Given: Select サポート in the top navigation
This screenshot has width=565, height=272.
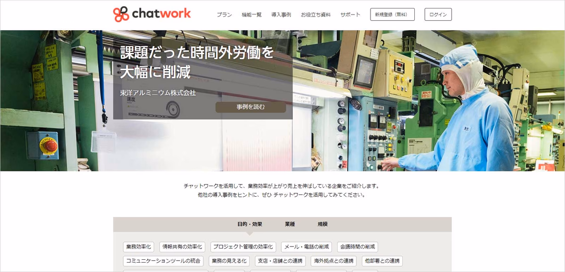Looking at the screenshot, I should point(350,15).
